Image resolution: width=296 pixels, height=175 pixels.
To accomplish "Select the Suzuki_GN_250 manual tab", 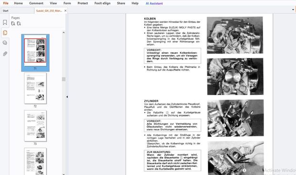I will 49,11.
